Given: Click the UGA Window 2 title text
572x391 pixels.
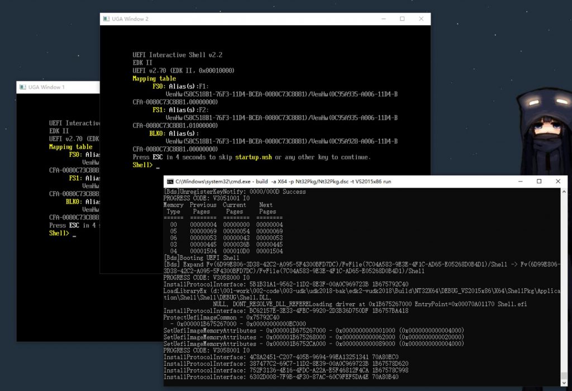Looking at the screenshot, I should [x=130, y=19].
